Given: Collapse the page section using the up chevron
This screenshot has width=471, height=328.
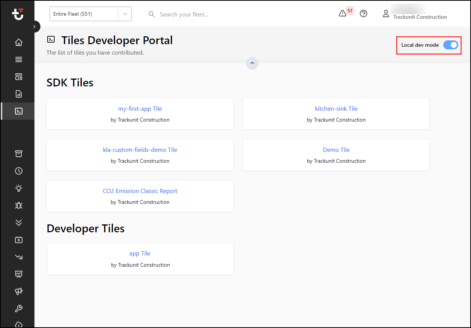Looking at the screenshot, I should [252, 63].
